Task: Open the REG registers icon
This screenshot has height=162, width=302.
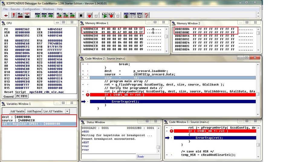Action: point(126,15)
